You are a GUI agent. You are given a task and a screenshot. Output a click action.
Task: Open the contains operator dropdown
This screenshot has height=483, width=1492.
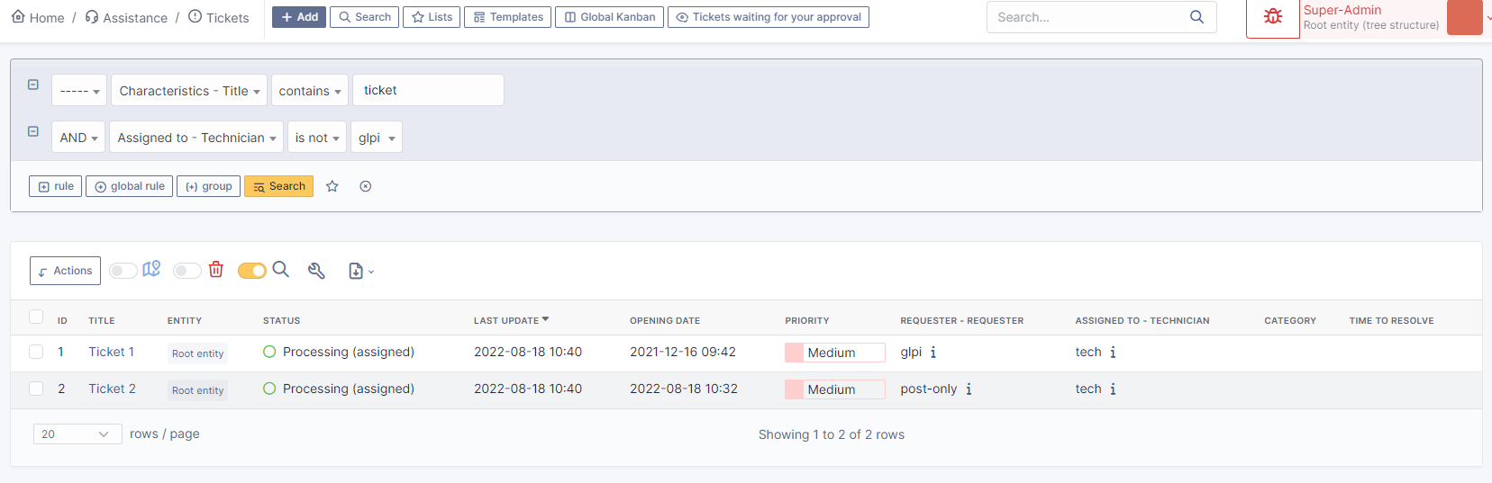pos(310,91)
